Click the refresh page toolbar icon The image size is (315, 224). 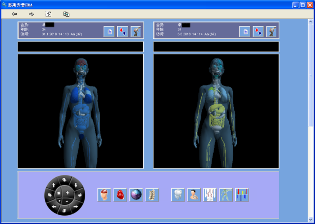point(48,14)
